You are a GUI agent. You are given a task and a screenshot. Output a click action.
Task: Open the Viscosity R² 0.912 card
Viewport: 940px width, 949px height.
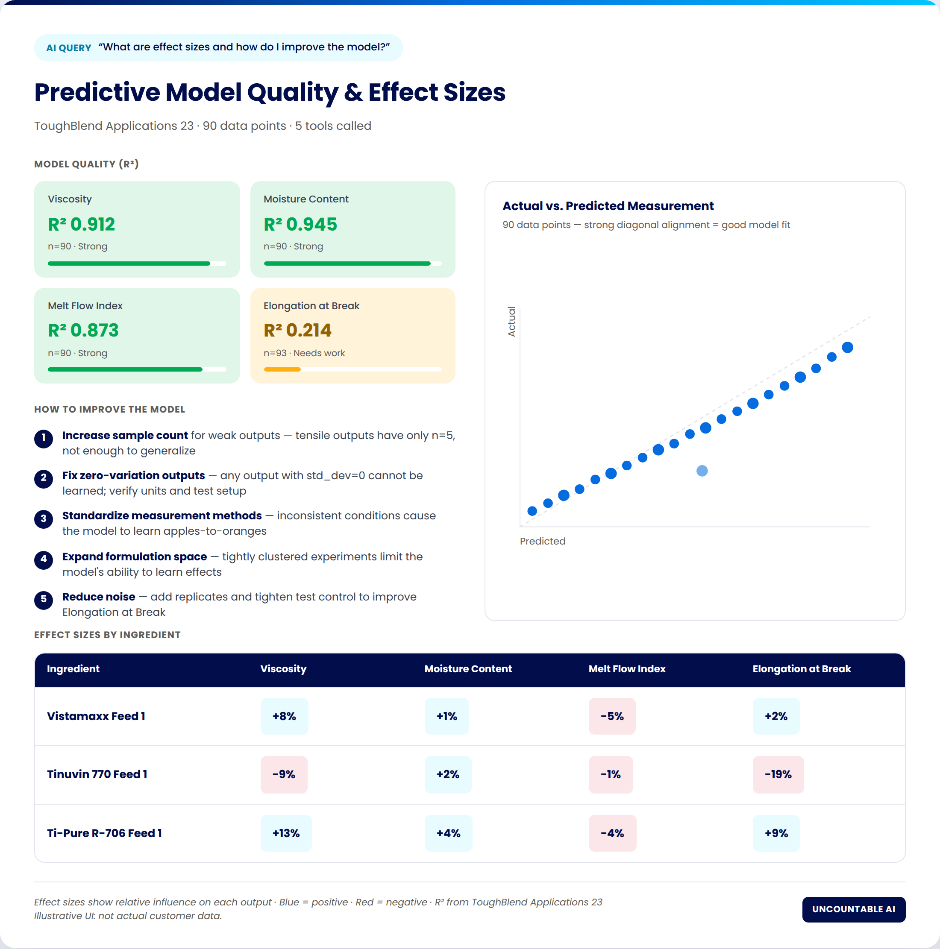137,229
